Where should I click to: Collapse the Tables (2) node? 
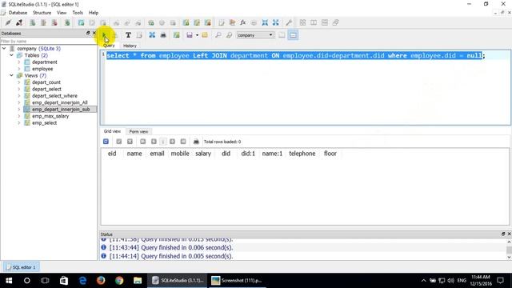click(x=11, y=55)
